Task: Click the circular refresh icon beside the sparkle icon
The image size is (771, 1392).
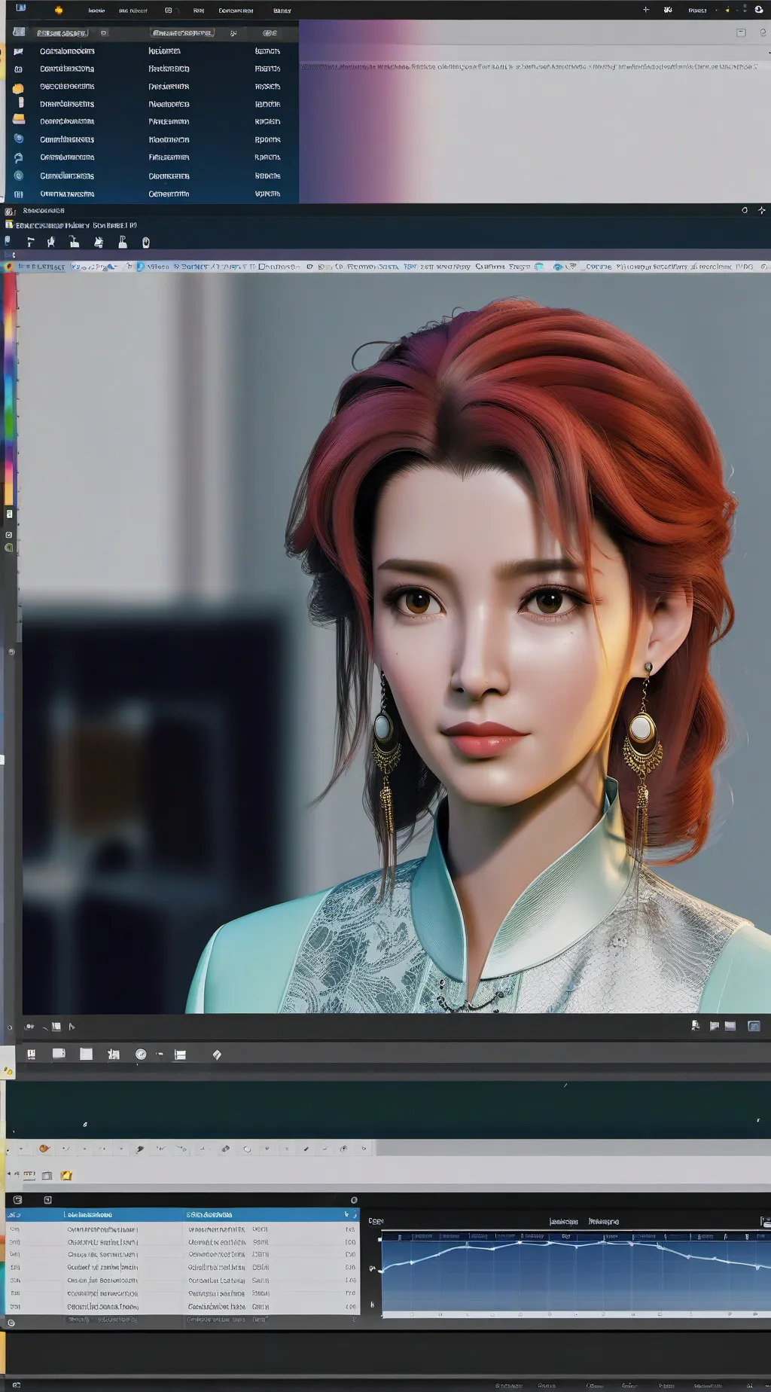Action: tap(745, 210)
